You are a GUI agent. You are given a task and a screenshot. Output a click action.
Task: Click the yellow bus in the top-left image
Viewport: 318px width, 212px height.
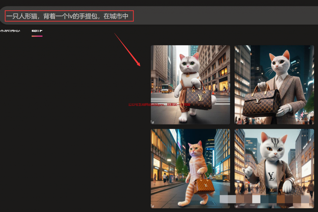tap(166, 89)
